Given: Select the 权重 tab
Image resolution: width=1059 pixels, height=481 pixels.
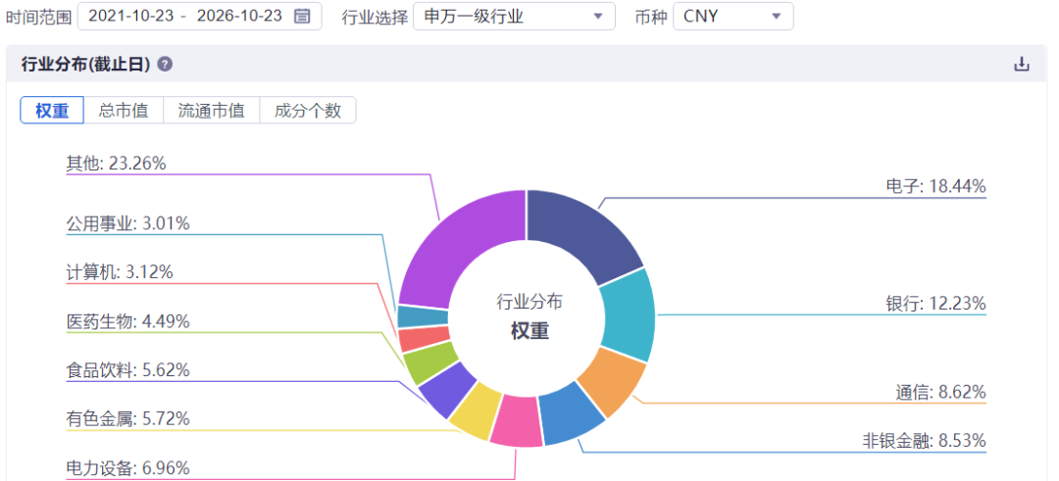Looking at the screenshot, I should [x=52, y=110].
